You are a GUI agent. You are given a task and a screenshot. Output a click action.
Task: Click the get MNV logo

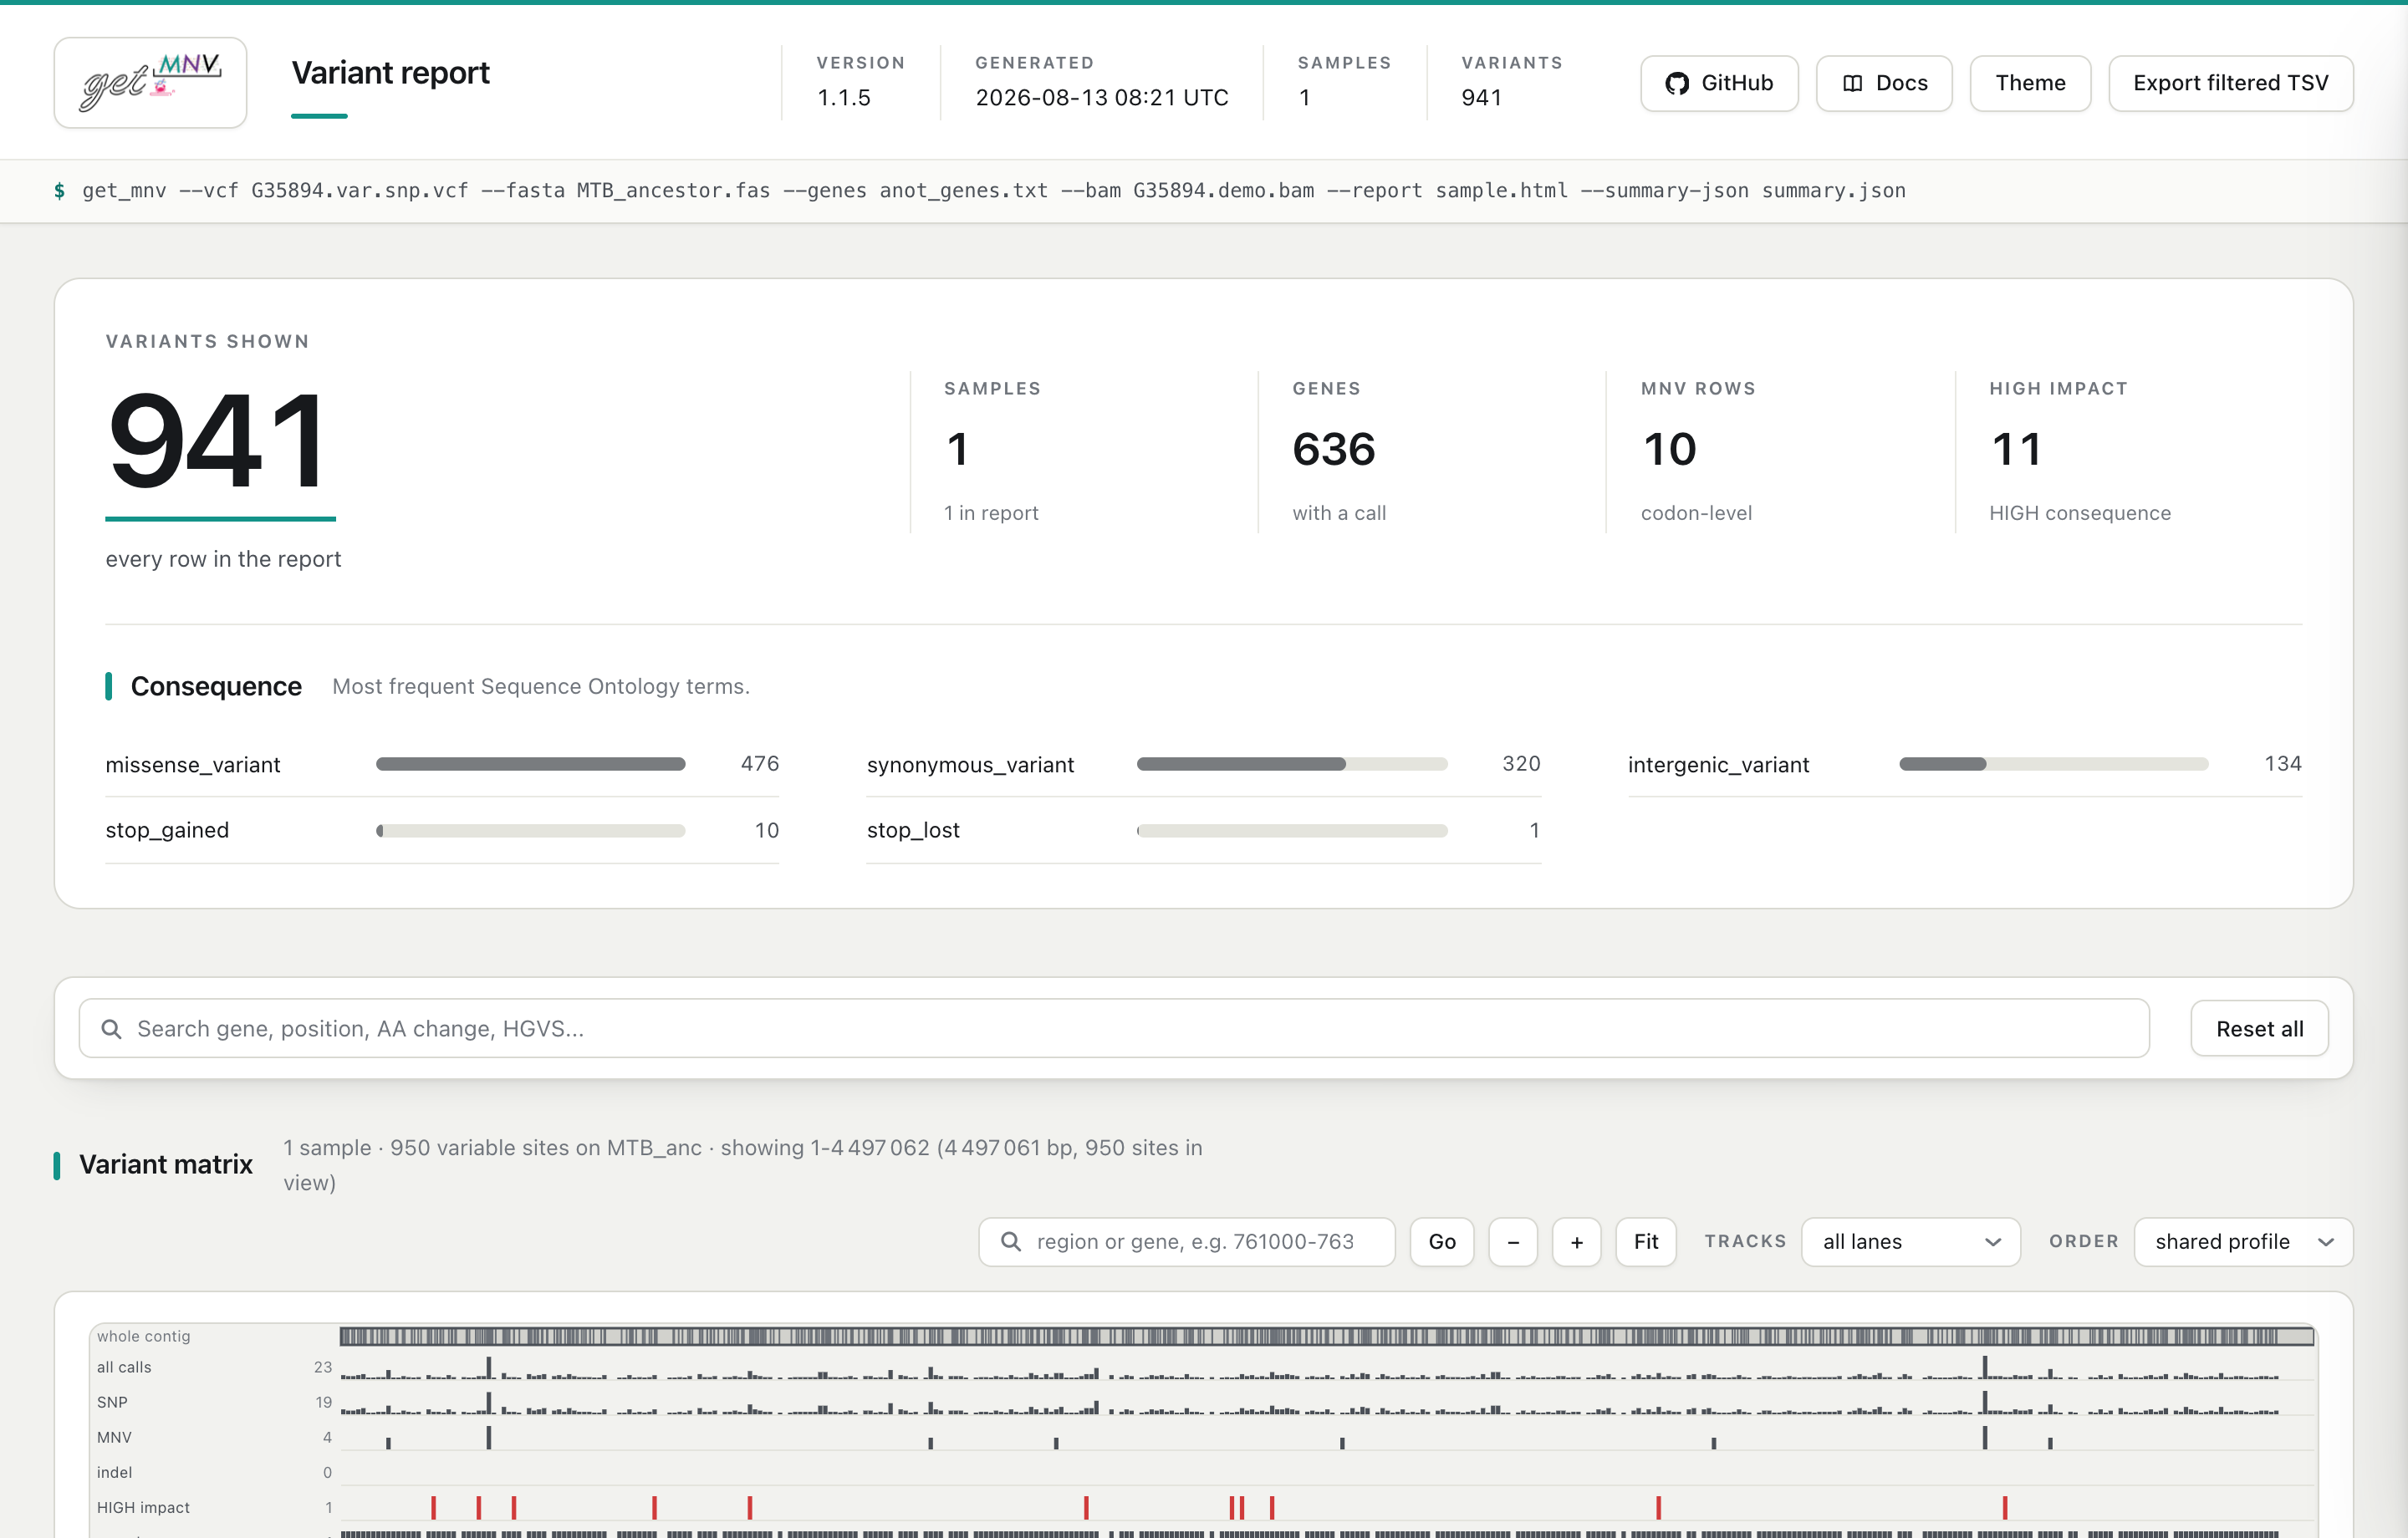(151, 83)
